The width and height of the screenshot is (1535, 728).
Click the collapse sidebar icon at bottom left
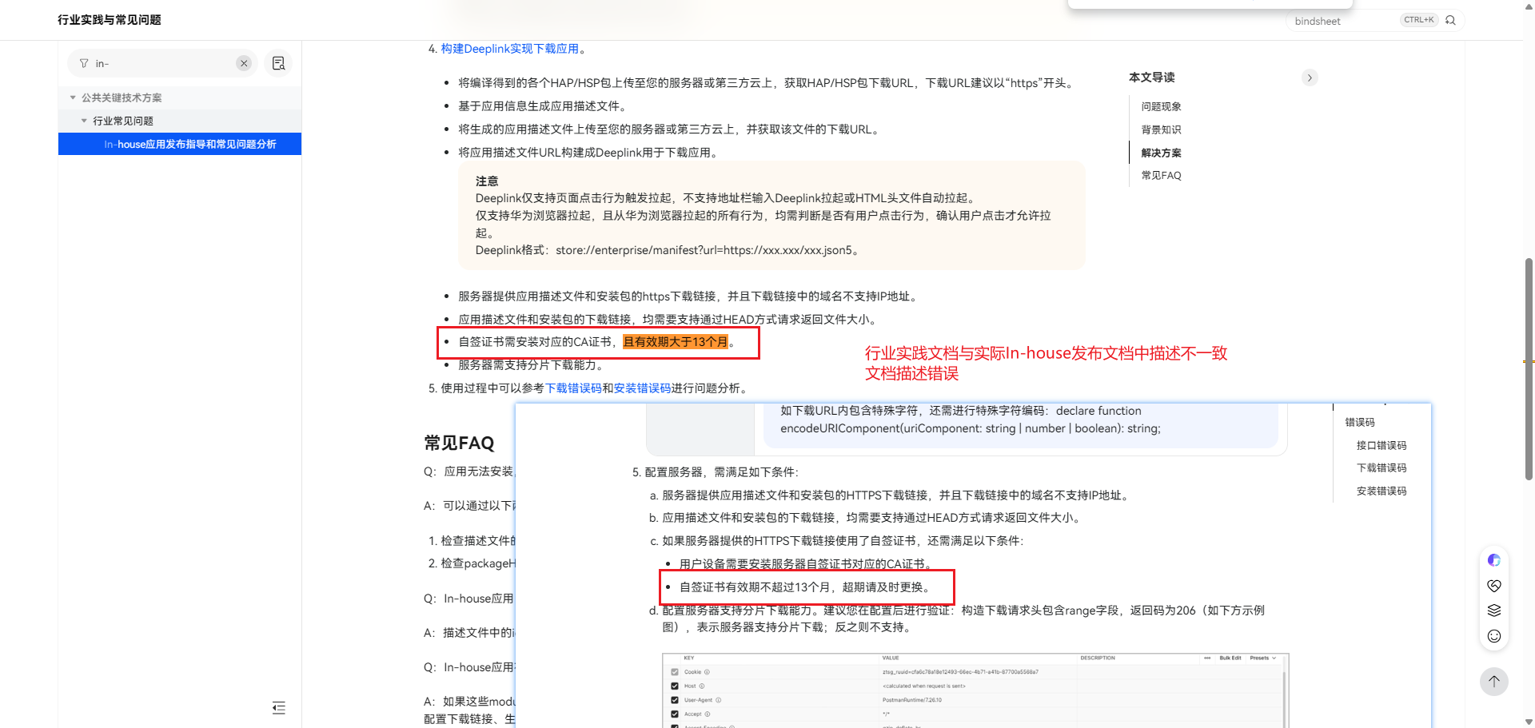(278, 707)
